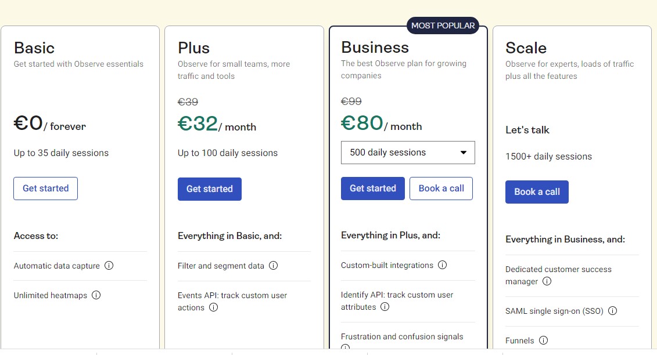The image size is (657, 355).
Task: View info tooltip for Funnels feature
Action: (x=544, y=340)
